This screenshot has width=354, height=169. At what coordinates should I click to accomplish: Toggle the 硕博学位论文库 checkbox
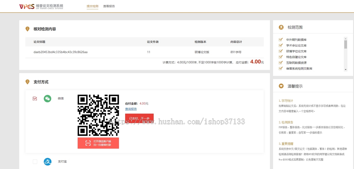point(281,51)
